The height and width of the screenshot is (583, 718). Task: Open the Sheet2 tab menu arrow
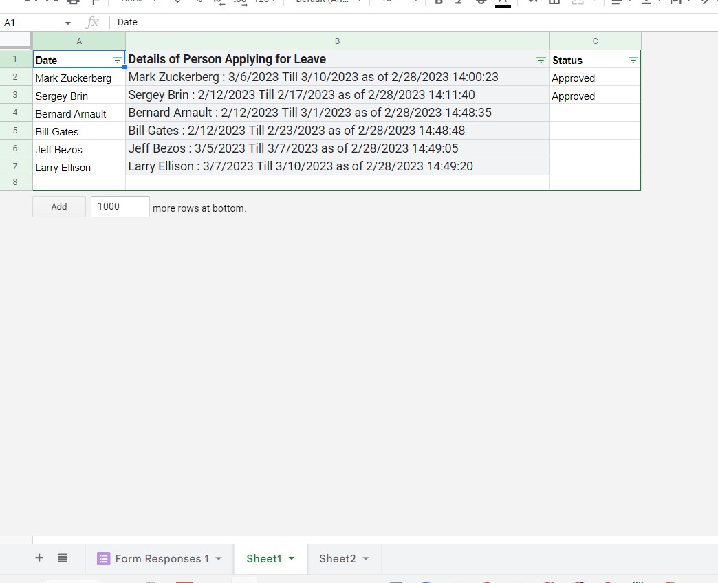(x=365, y=558)
